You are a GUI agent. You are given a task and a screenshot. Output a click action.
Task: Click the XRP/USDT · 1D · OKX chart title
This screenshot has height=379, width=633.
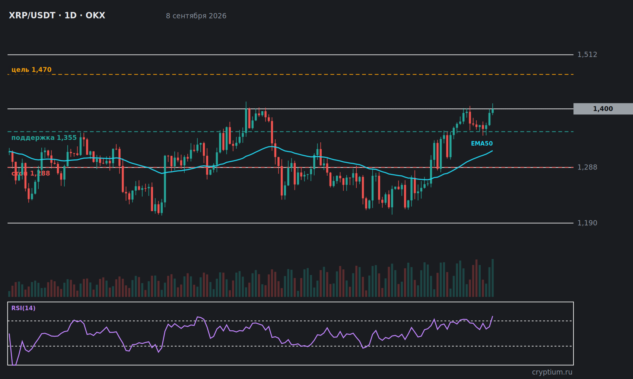coord(57,16)
